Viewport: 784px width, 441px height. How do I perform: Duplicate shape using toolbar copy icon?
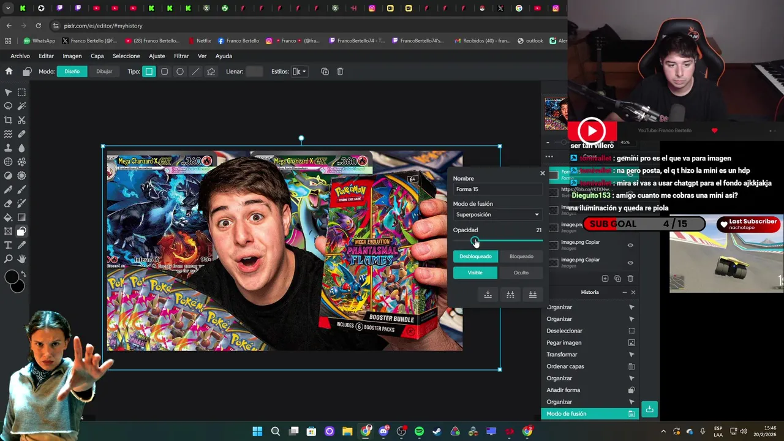point(325,71)
